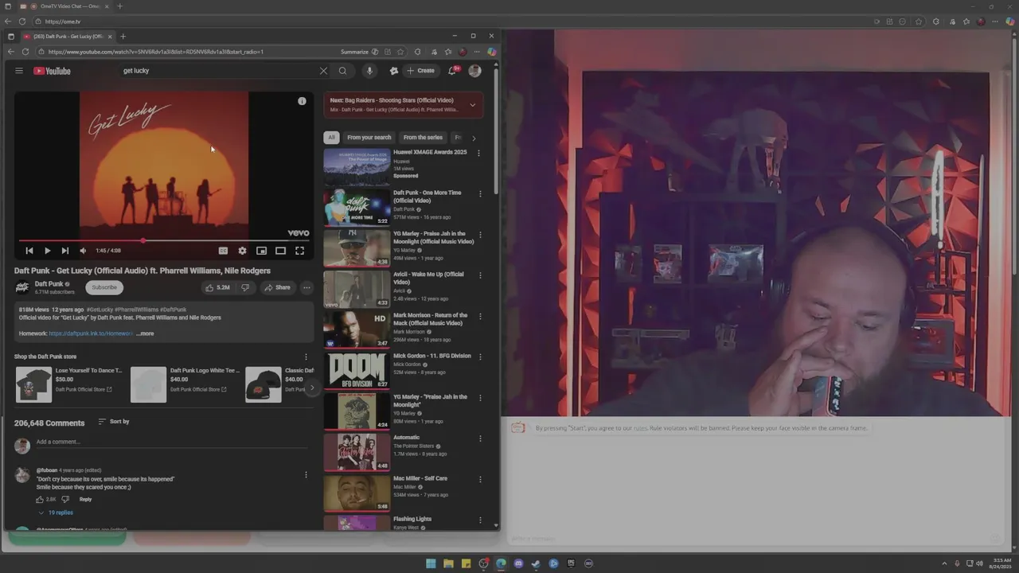Open options menu on @fuboan comment
Screen dimensions: 1019x573
click(x=306, y=475)
